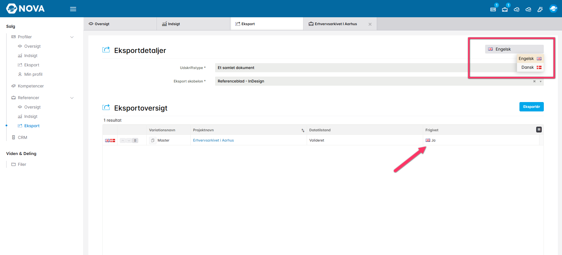Sort by Projektnavn using sort arrows
Viewport: 562px width, 255px height.
click(x=303, y=130)
